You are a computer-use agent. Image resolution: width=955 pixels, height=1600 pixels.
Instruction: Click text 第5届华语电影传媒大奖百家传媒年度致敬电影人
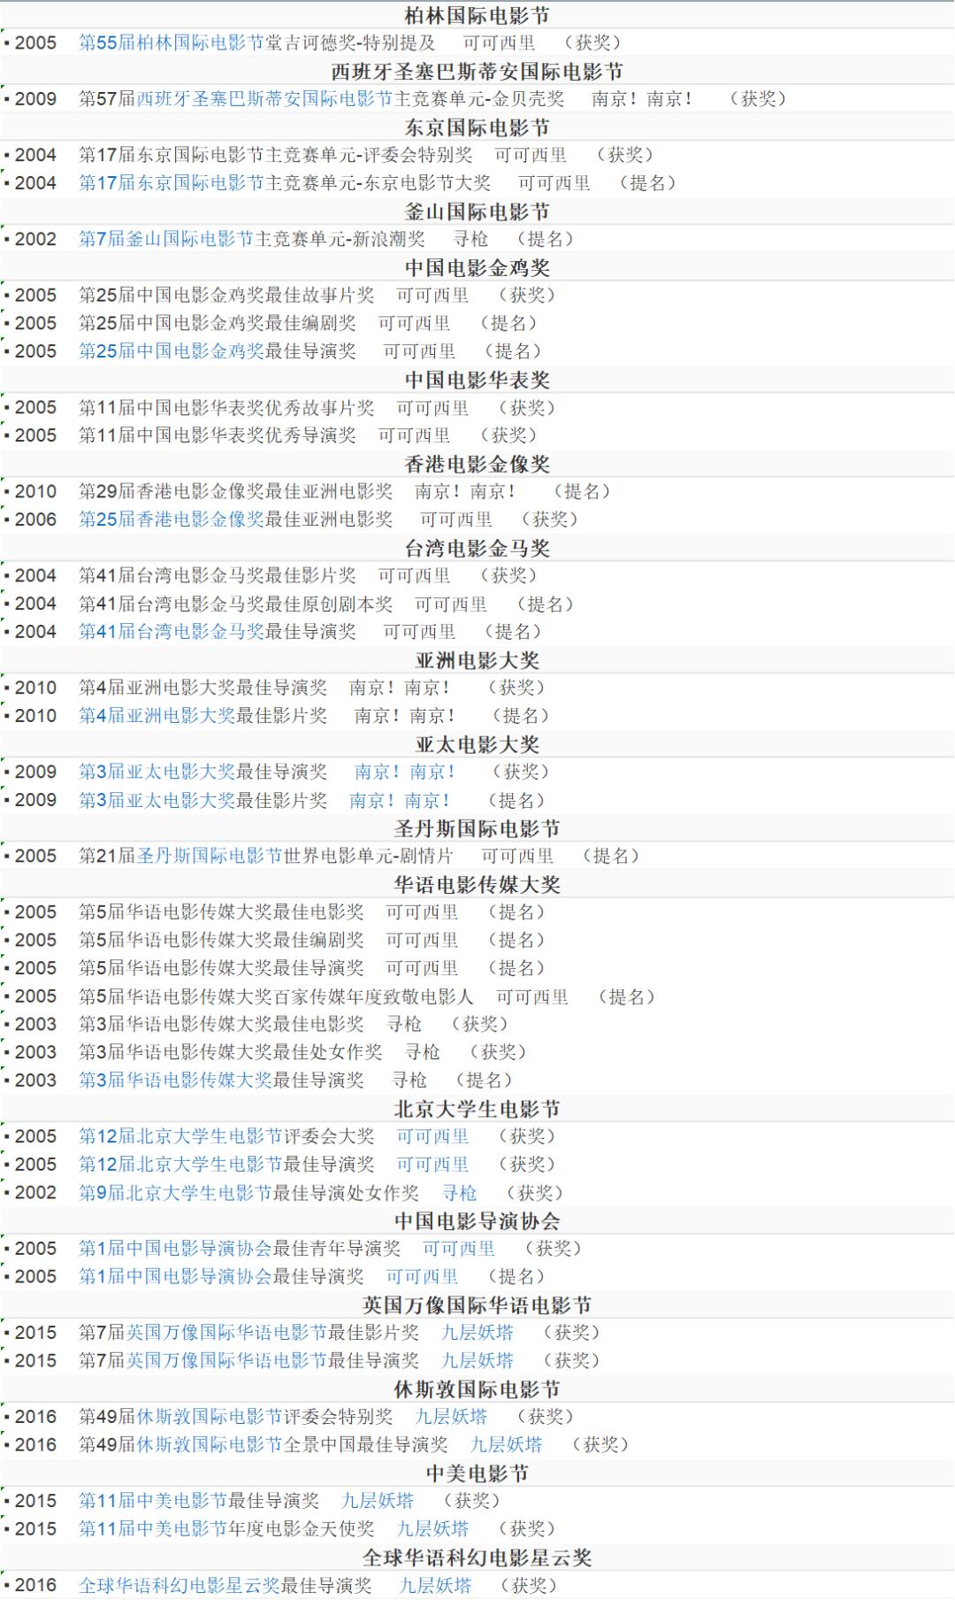tap(277, 996)
